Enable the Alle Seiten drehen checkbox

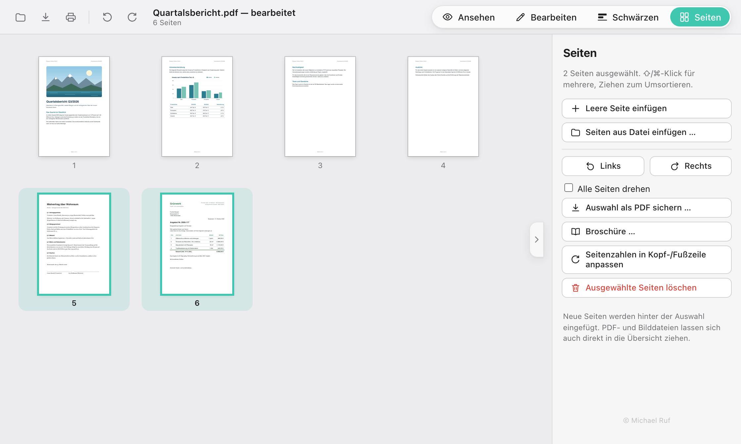(569, 188)
